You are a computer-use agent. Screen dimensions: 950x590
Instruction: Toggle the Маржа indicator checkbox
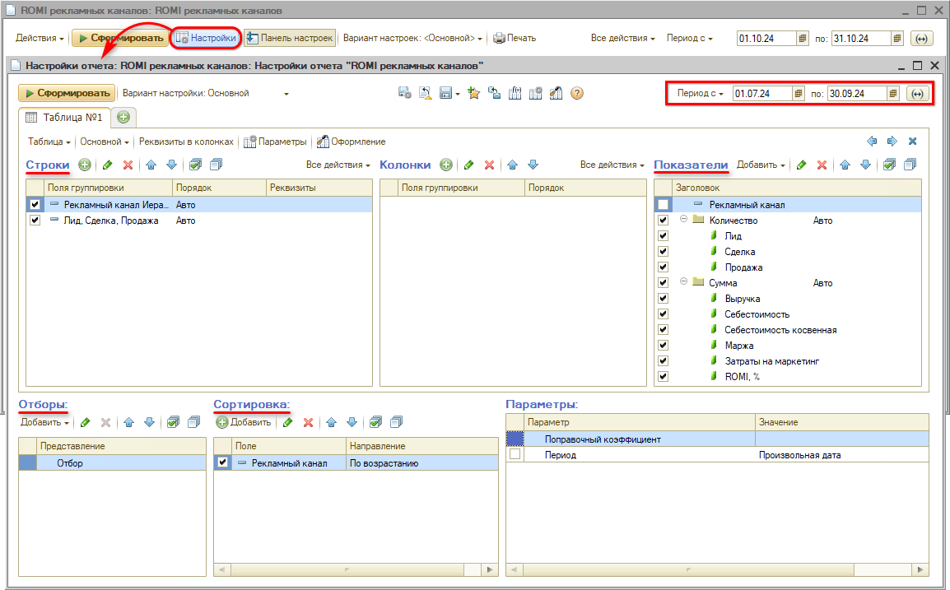tap(663, 346)
